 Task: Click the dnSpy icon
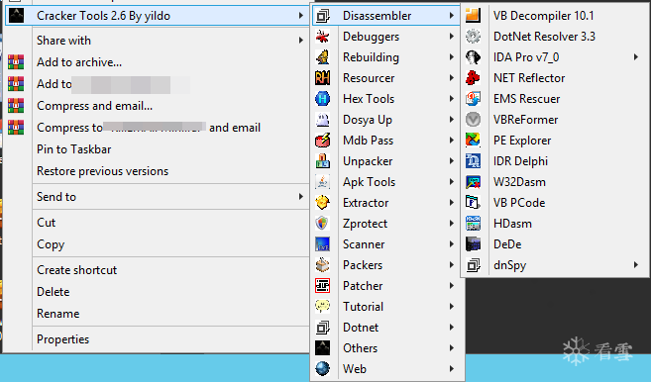pyautogui.click(x=473, y=264)
